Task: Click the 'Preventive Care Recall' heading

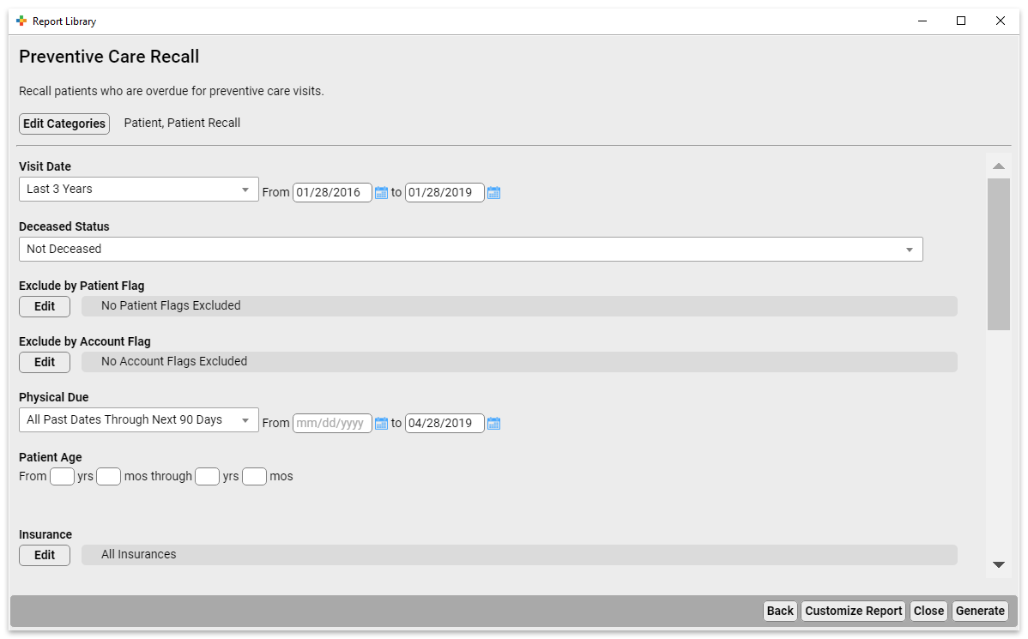Action: point(109,57)
